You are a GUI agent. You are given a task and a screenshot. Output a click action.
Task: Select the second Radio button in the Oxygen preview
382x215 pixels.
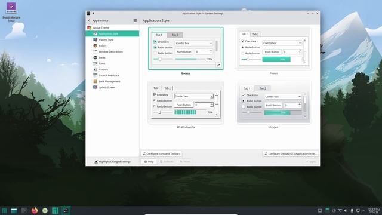pyautogui.click(x=244, y=107)
